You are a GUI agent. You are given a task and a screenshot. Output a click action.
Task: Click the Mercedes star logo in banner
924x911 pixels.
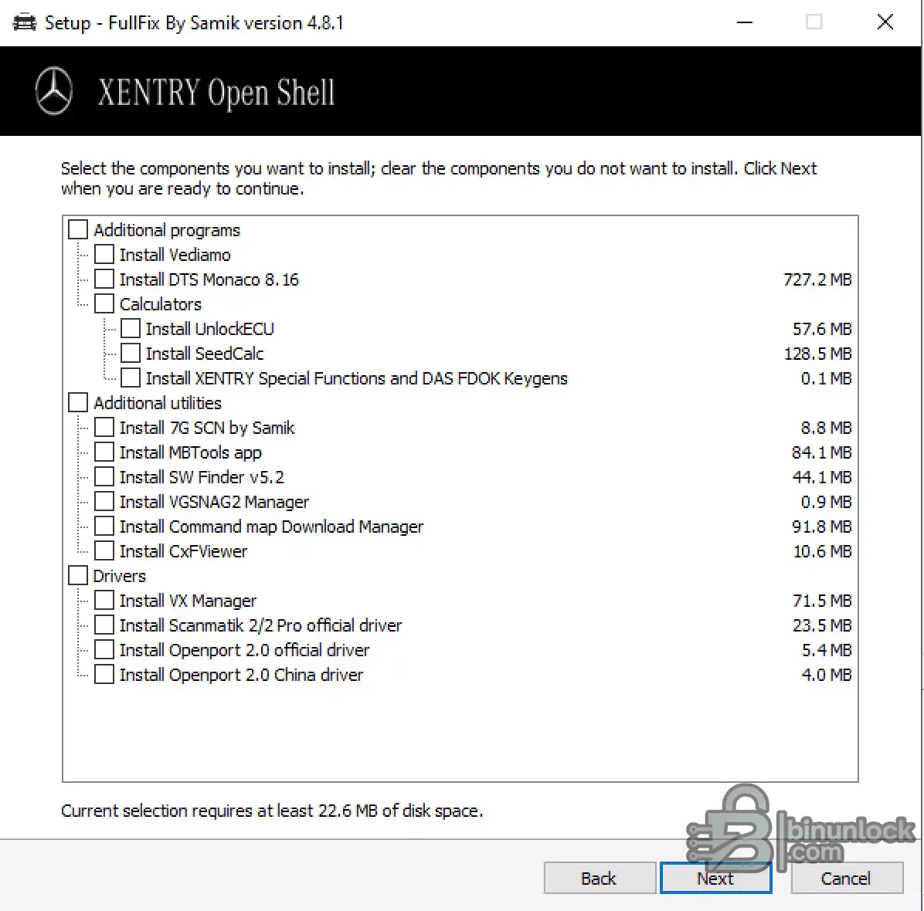click(x=53, y=91)
